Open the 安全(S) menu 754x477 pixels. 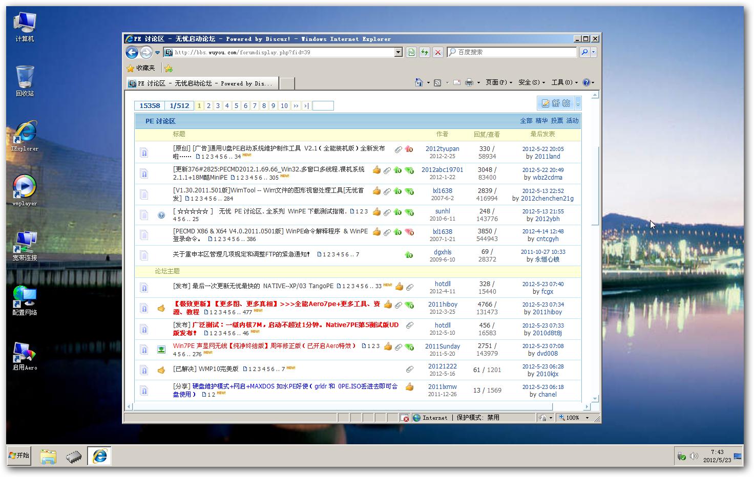532,82
